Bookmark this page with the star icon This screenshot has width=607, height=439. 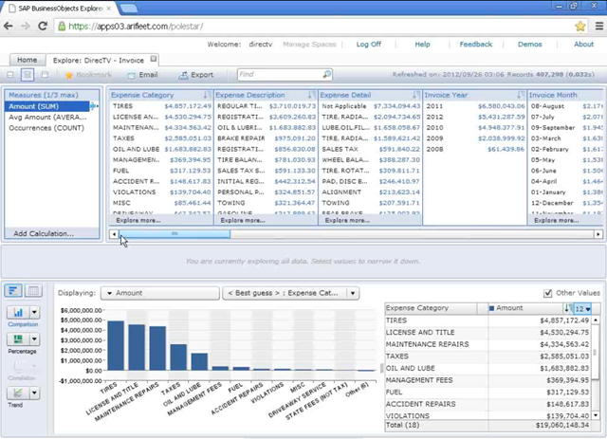click(x=579, y=26)
